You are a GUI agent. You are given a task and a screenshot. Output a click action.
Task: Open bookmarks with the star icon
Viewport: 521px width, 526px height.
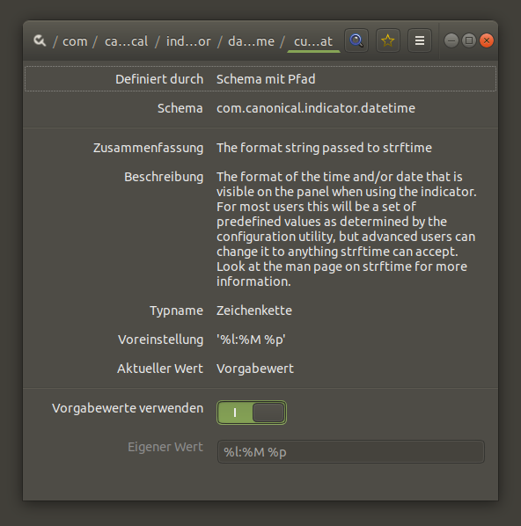click(x=388, y=40)
